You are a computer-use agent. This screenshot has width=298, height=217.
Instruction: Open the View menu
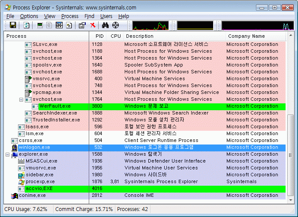[x=50, y=16]
